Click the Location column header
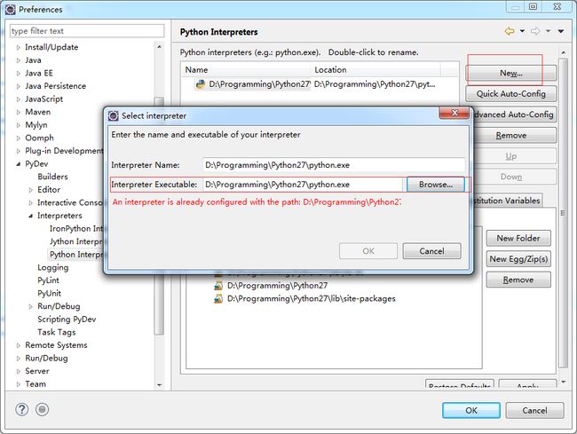Image resolution: width=577 pixels, height=434 pixels. click(x=375, y=70)
